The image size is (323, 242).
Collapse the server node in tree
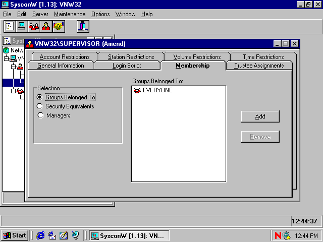7,58
